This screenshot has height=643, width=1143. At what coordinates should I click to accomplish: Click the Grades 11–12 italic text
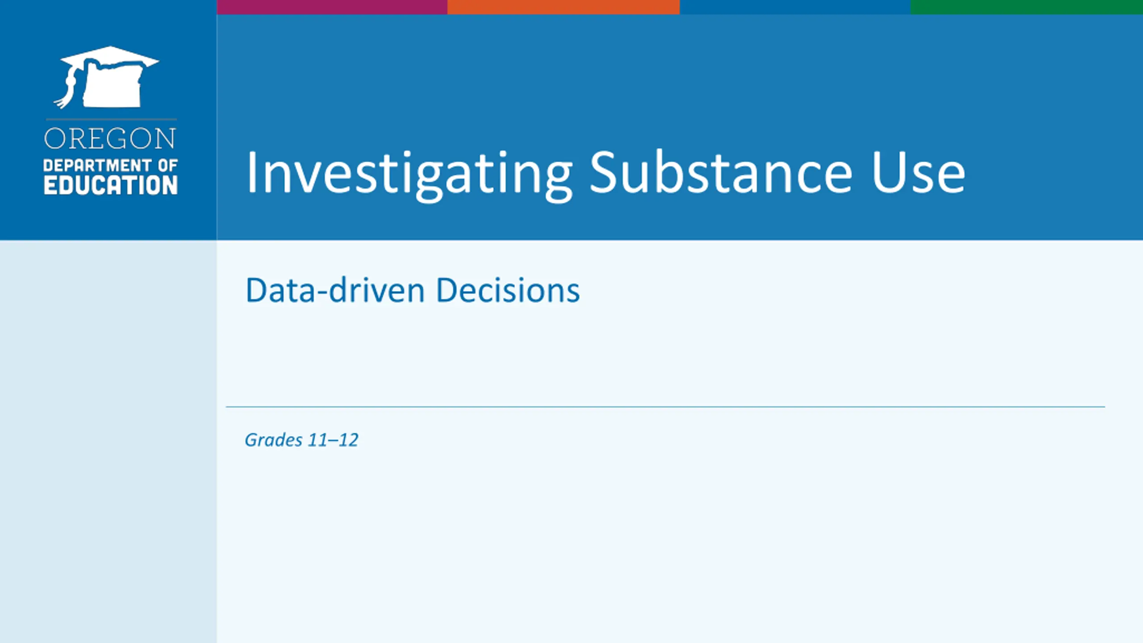click(301, 440)
